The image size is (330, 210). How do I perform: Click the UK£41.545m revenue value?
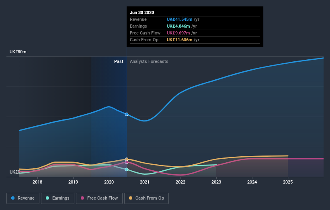click(x=180, y=19)
